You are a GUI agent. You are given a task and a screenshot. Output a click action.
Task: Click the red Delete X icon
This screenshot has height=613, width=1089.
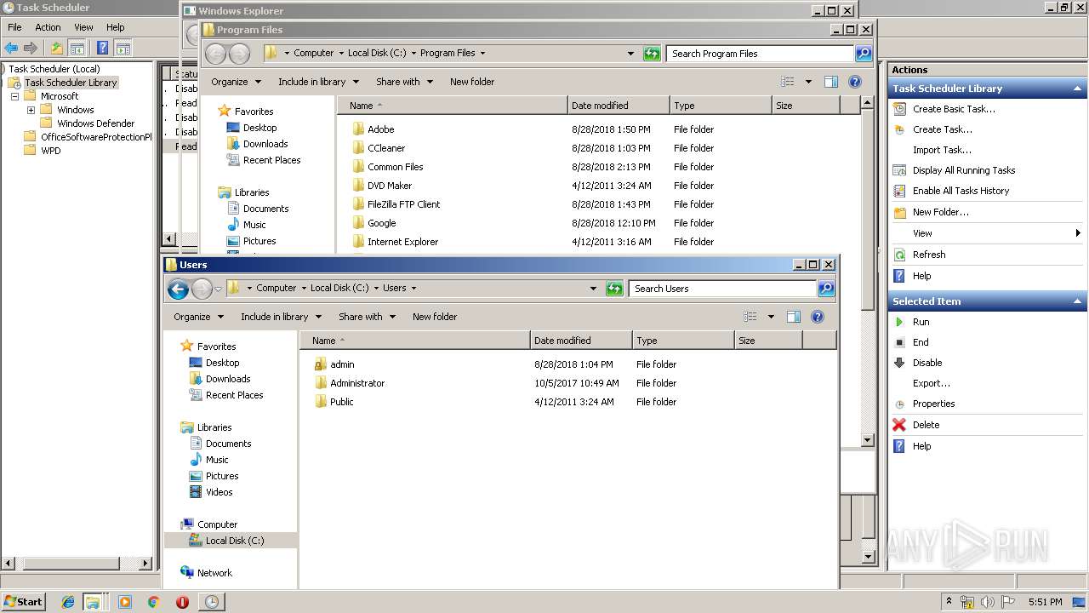point(899,425)
